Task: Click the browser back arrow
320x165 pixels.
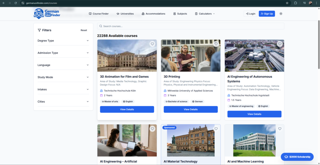Action: (x=3, y=3)
